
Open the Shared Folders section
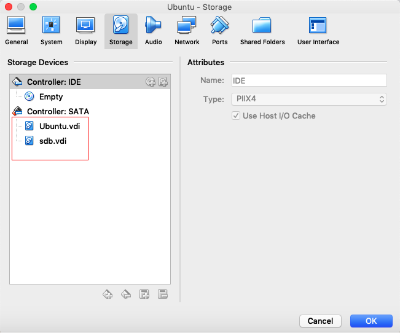click(262, 31)
